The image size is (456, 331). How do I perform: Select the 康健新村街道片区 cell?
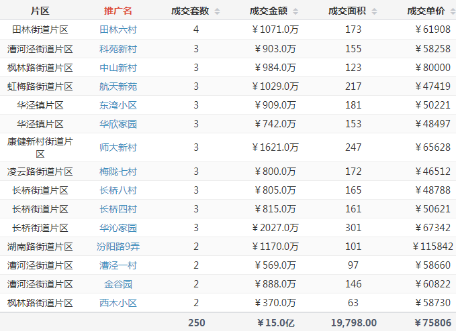coord(40,147)
